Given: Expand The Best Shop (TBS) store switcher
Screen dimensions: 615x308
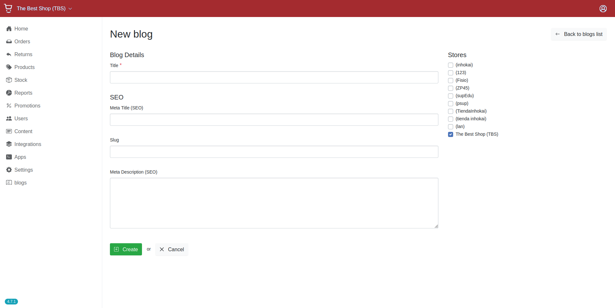Looking at the screenshot, I should click(x=44, y=9).
